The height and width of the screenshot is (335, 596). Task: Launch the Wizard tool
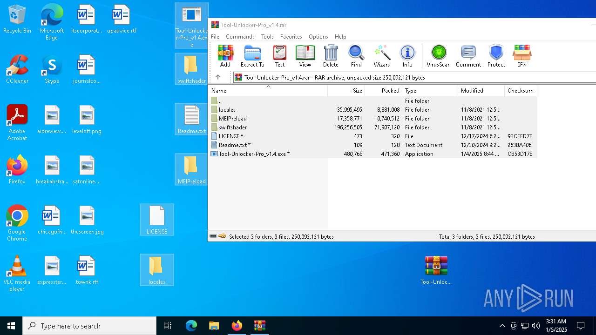[x=382, y=56]
